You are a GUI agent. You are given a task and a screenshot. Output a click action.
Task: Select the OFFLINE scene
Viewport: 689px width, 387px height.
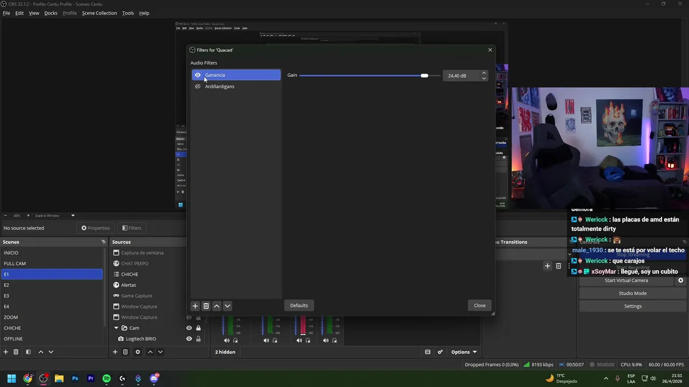tap(52, 339)
